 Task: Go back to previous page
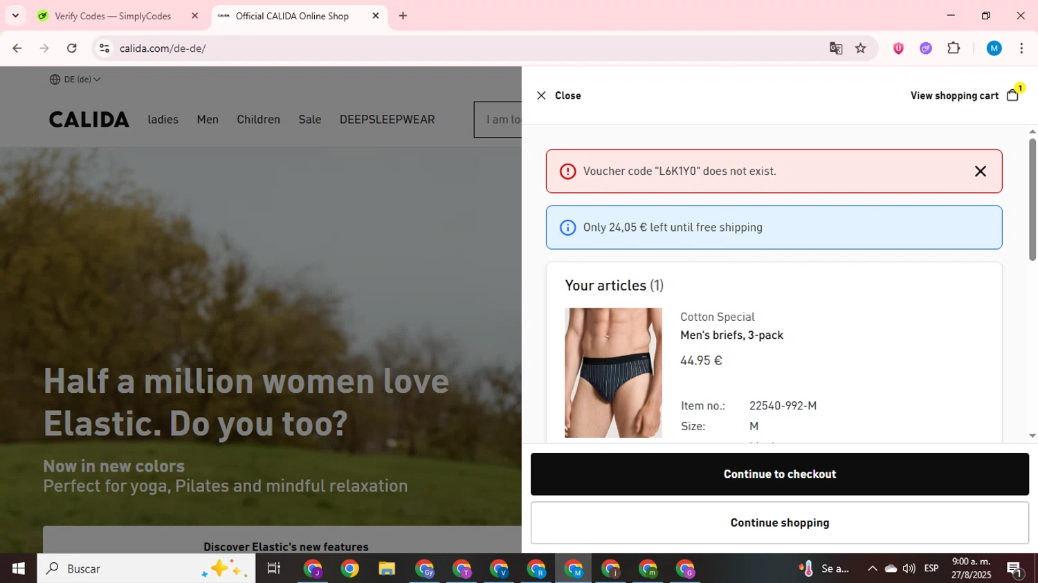tap(17, 48)
